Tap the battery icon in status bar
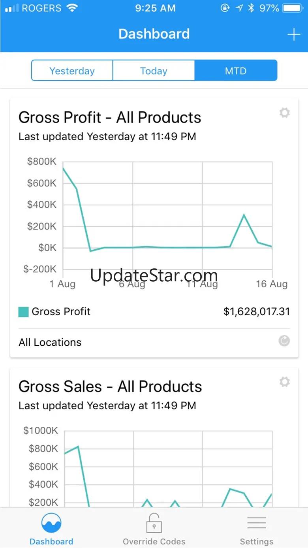Screen dimensions: 308x548 293,8
